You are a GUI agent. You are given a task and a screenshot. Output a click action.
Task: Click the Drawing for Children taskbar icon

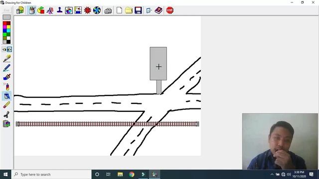[x=155, y=175]
